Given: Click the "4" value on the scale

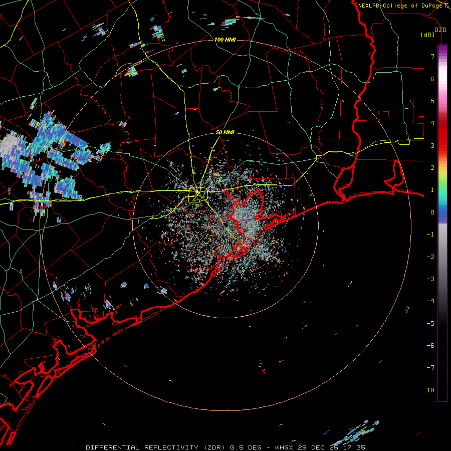Looking at the screenshot, I should click(x=432, y=123).
